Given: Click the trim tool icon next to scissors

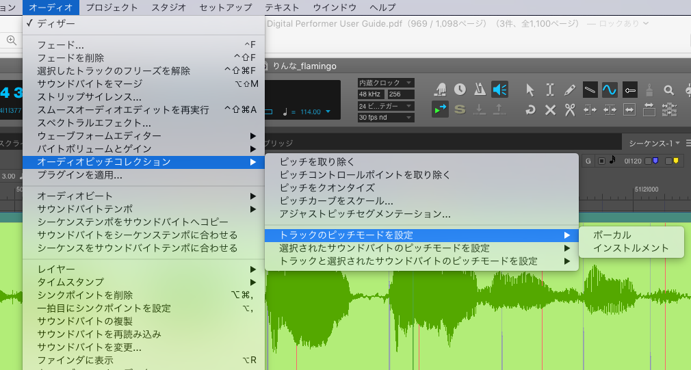Looking at the screenshot, I should [x=590, y=109].
